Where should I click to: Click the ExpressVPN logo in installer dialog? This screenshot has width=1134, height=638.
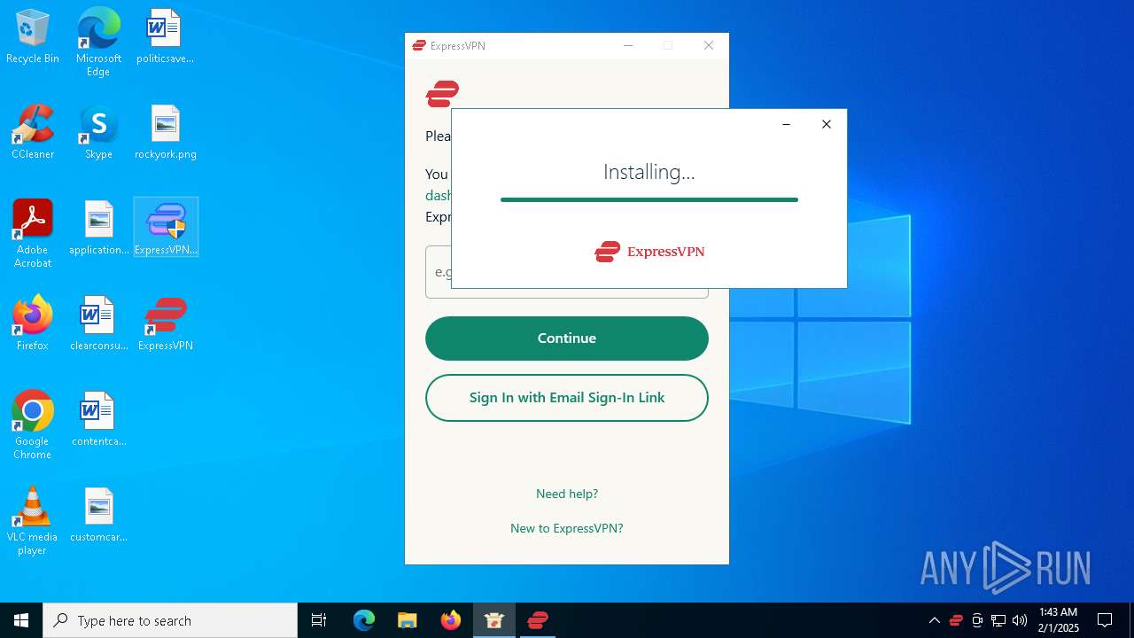[649, 252]
